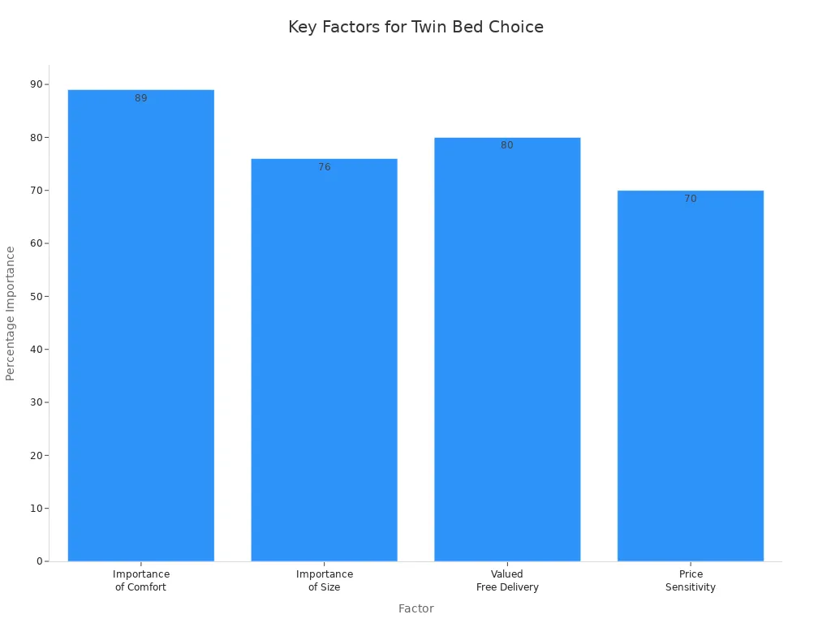Click the 50 tick on y-axis
Screen dimensions: 831x623
(37, 296)
